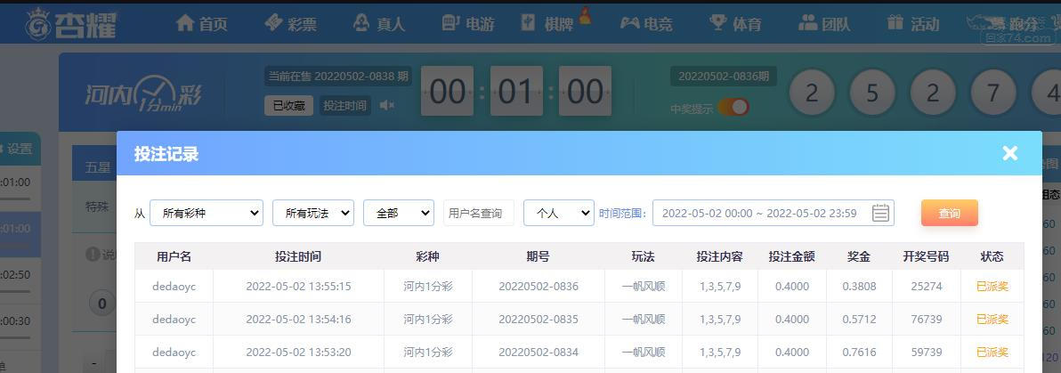
Task: Expand the 所有玩法 play type dropdown
Action: tap(313, 213)
